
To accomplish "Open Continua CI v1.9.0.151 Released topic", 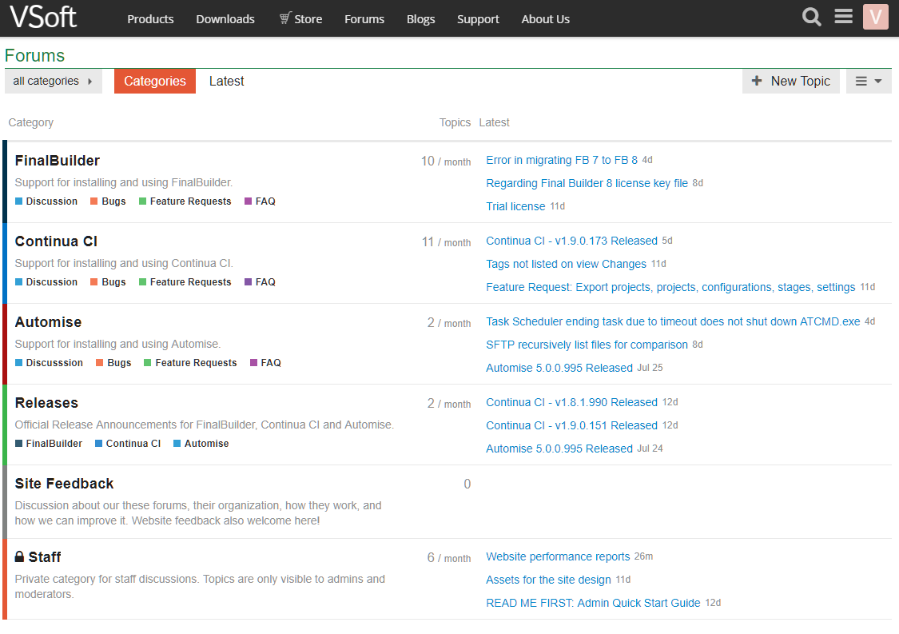I will tap(571, 425).
